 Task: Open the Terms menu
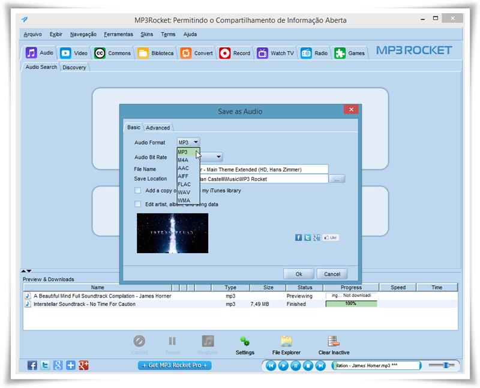click(168, 34)
